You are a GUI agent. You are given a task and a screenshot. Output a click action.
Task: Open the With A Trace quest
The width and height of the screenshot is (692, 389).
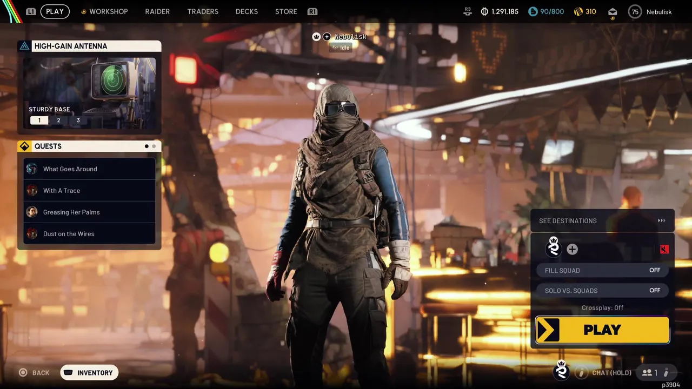(x=90, y=190)
